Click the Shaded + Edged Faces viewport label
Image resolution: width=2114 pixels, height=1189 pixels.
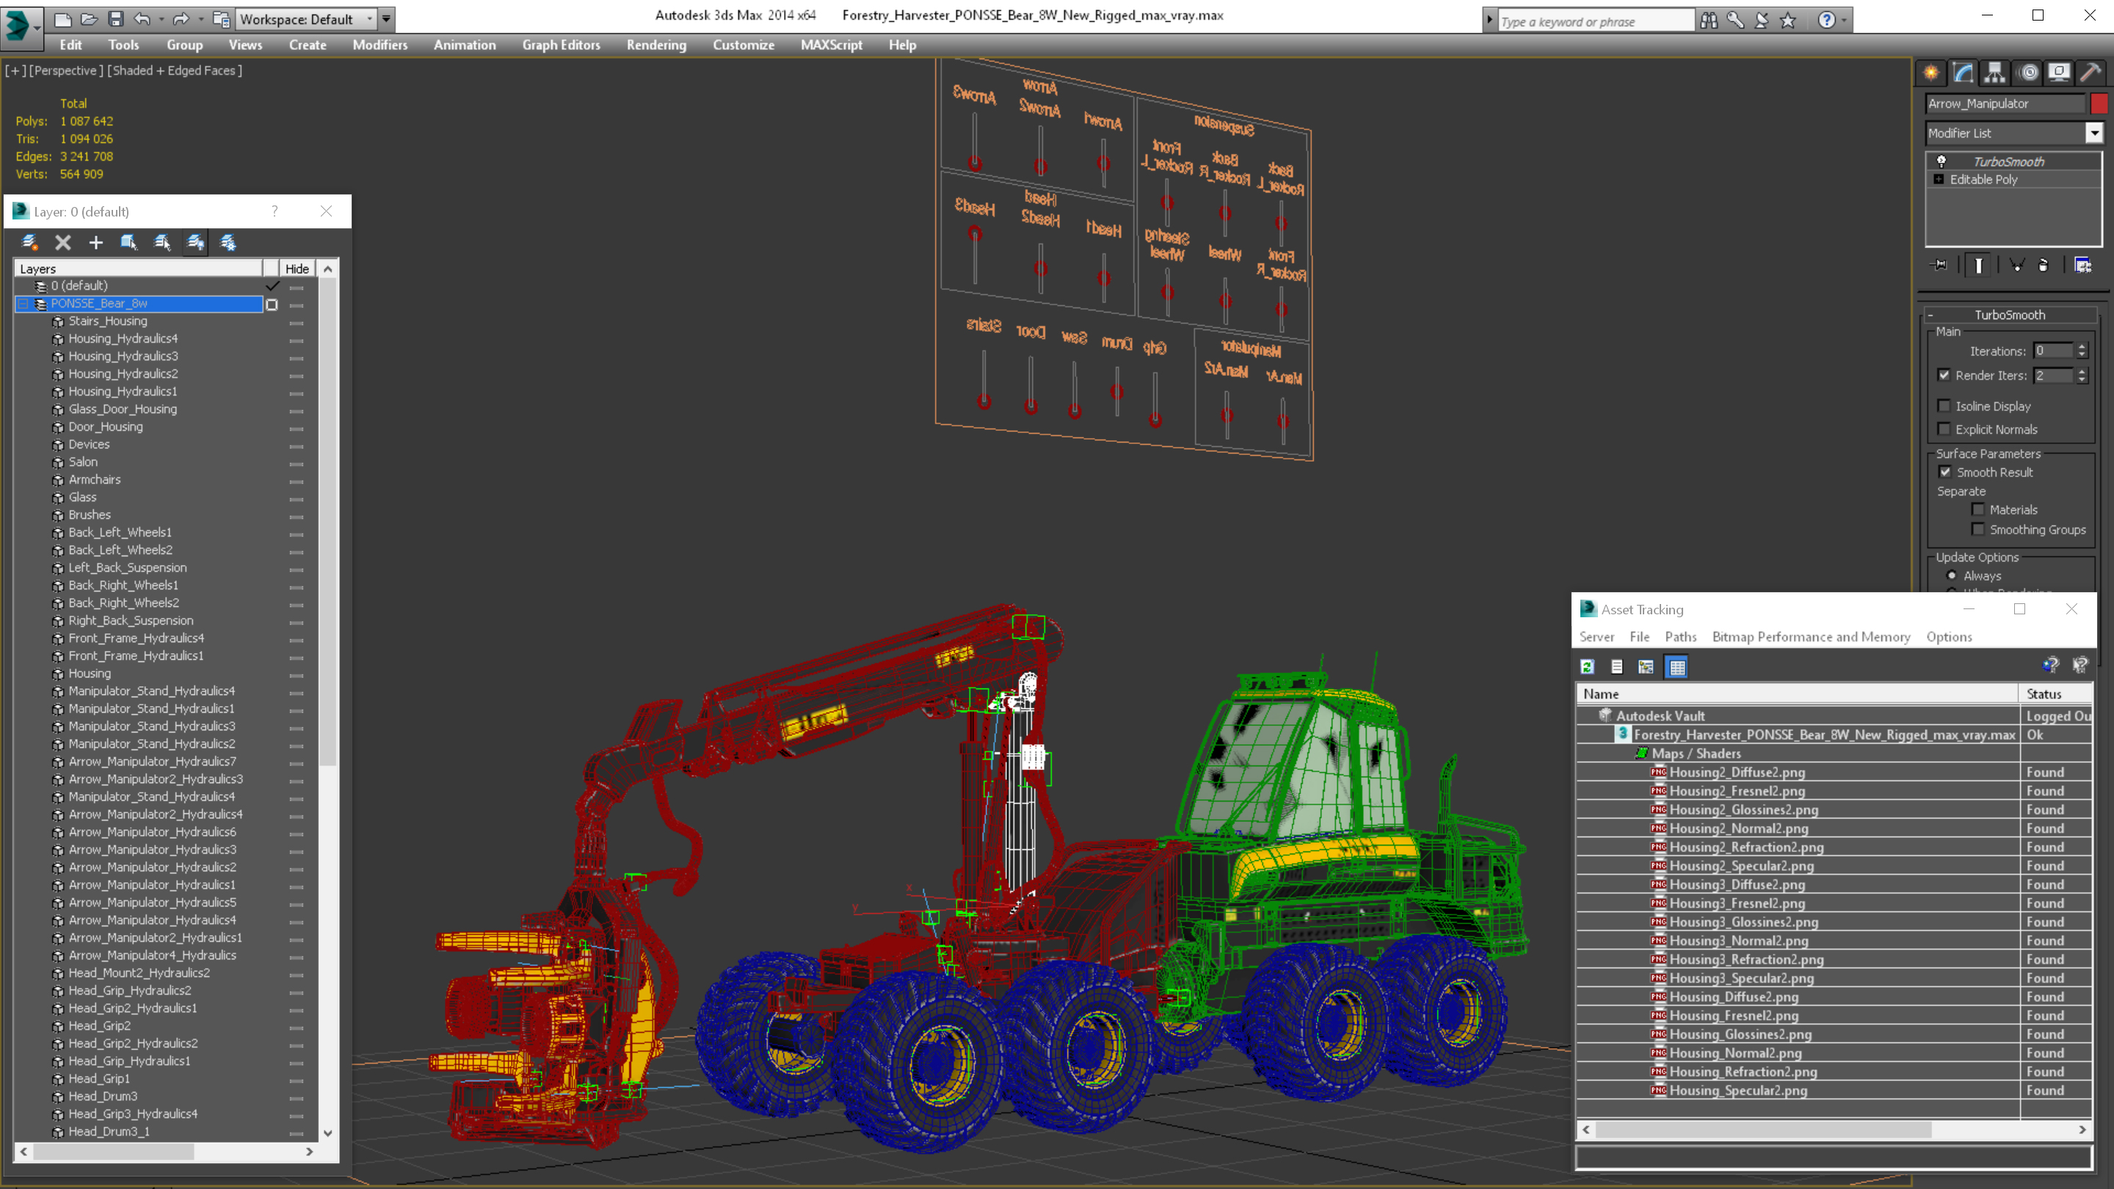(x=175, y=70)
